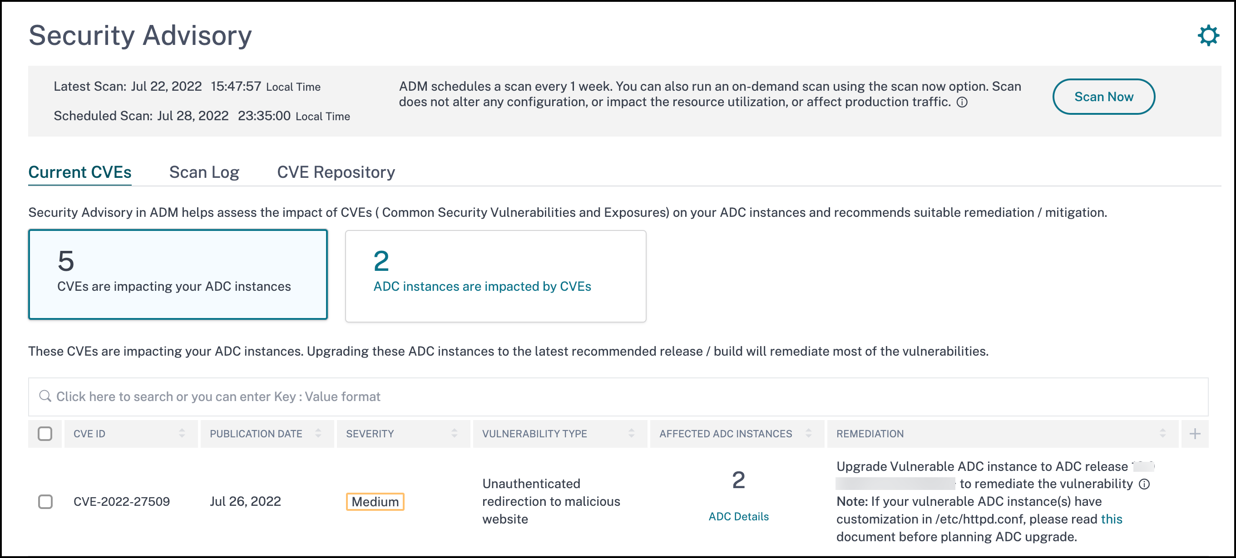Check the CVE-2022-27509 row checkbox

[45, 501]
